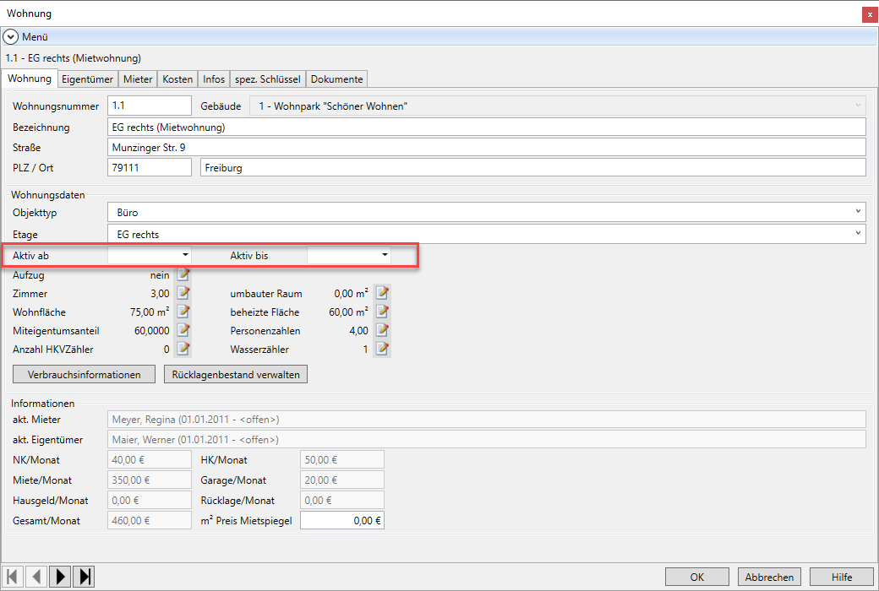
Task: Open the Wohnfläche edit icon
Action: (x=183, y=312)
